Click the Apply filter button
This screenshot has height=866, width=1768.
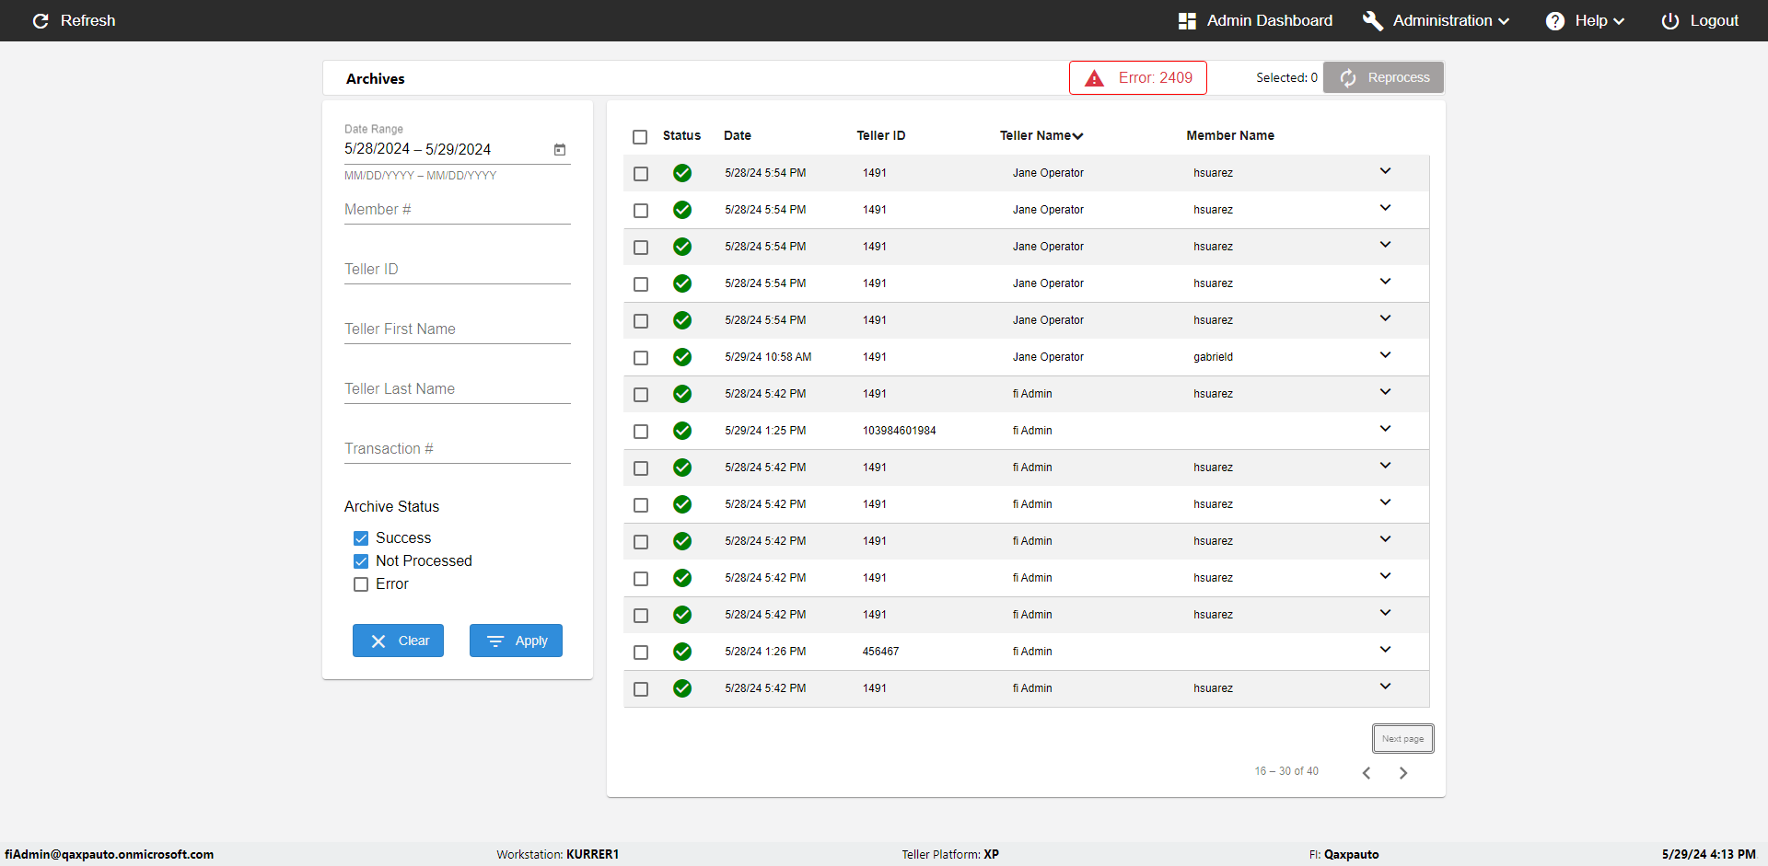point(516,641)
